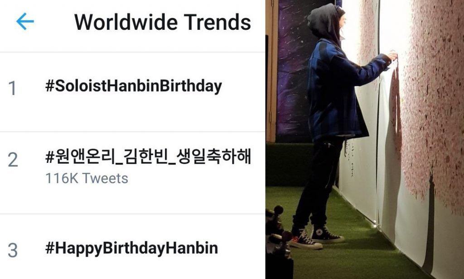Tap the Worldwide Trends header title
This screenshot has height=279, width=464.
pyautogui.click(x=163, y=22)
